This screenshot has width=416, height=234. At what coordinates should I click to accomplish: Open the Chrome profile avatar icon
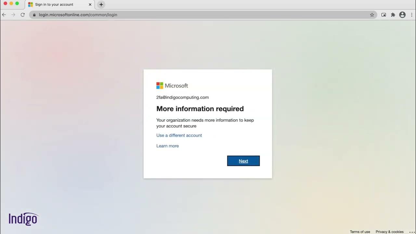[x=402, y=15]
